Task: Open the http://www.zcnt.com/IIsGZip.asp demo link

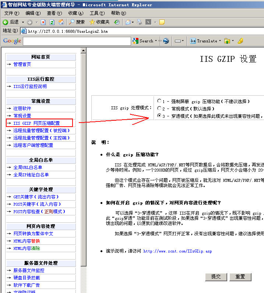Action: pyautogui.click(x=177, y=251)
